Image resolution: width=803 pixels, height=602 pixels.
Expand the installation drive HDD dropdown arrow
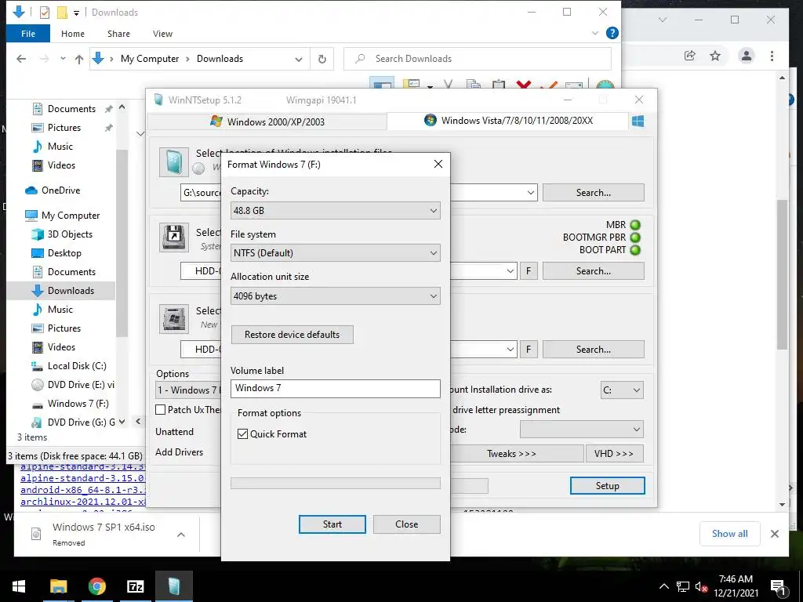click(x=510, y=350)
